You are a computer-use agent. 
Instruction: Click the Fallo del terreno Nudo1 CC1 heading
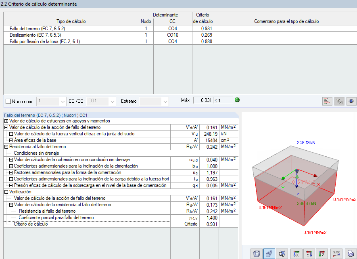click(x=46, y=115)
